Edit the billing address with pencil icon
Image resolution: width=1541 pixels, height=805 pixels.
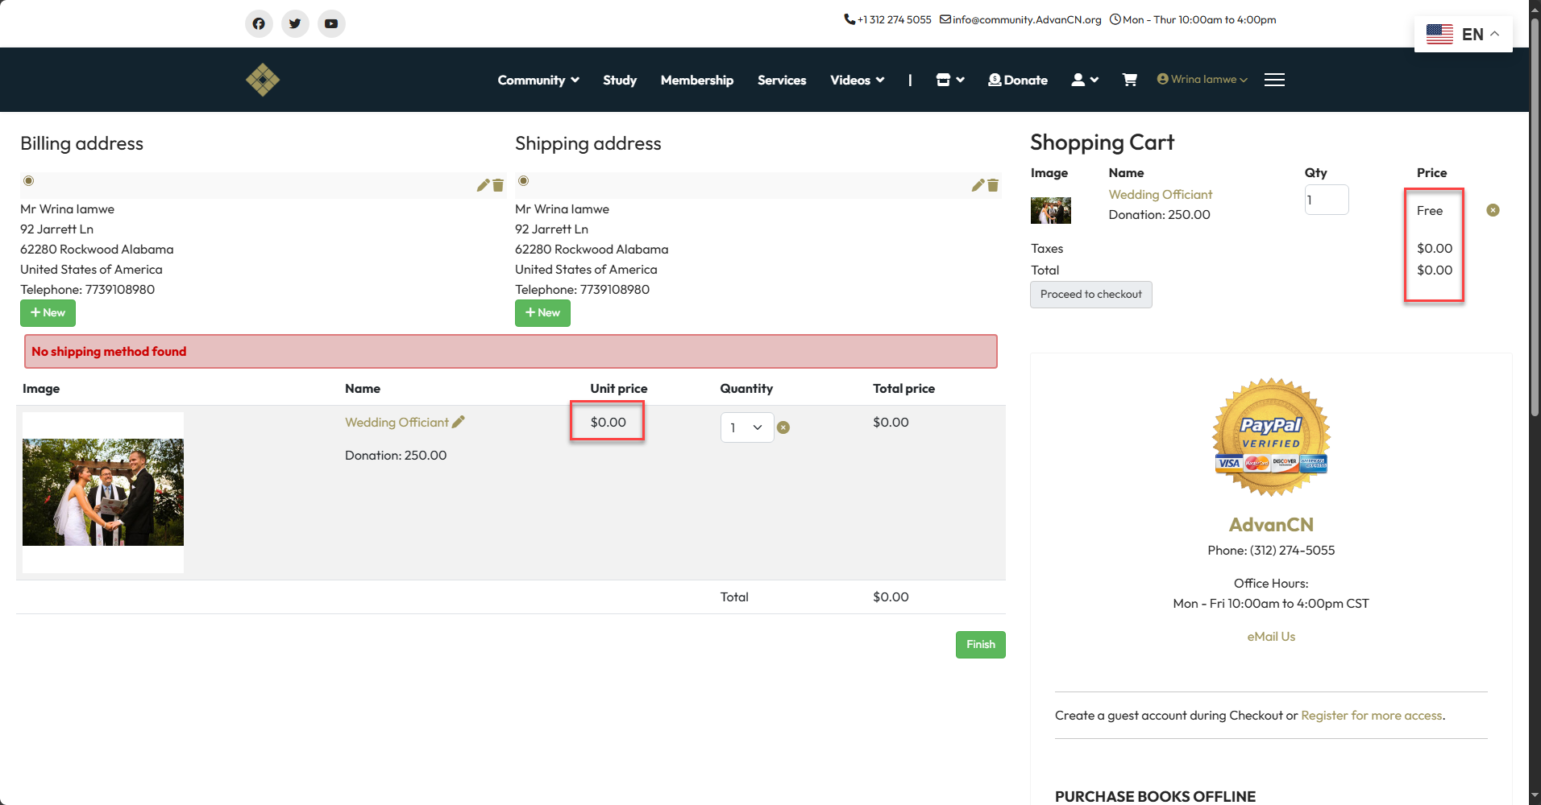coord(483,185)
